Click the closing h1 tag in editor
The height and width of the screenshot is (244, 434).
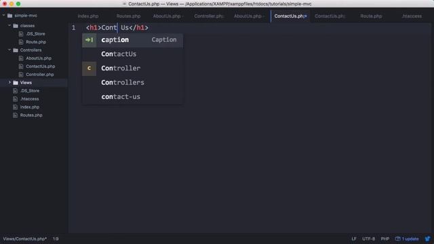pos(138,28)
